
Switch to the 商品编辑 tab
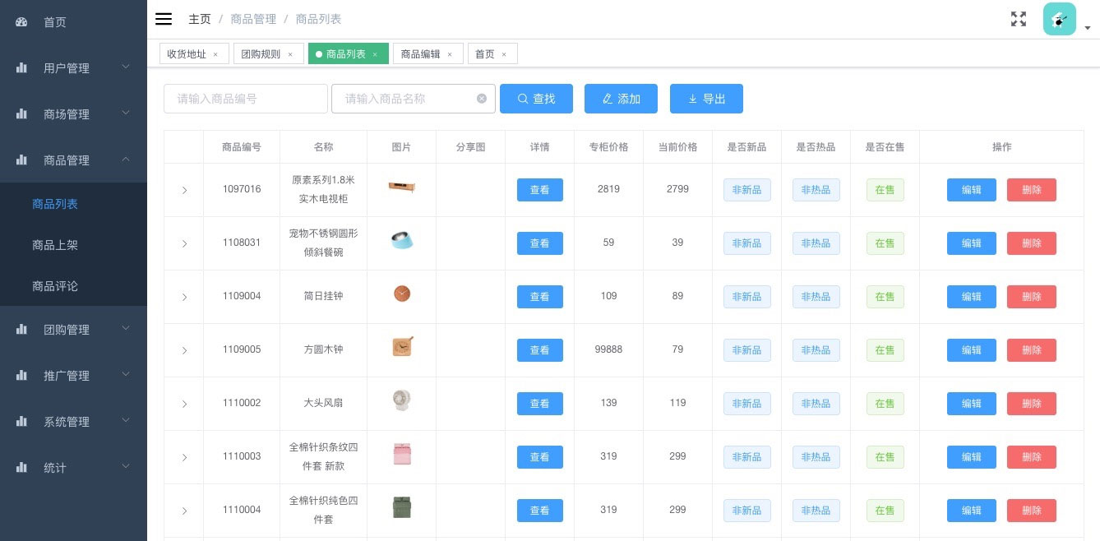421,54
